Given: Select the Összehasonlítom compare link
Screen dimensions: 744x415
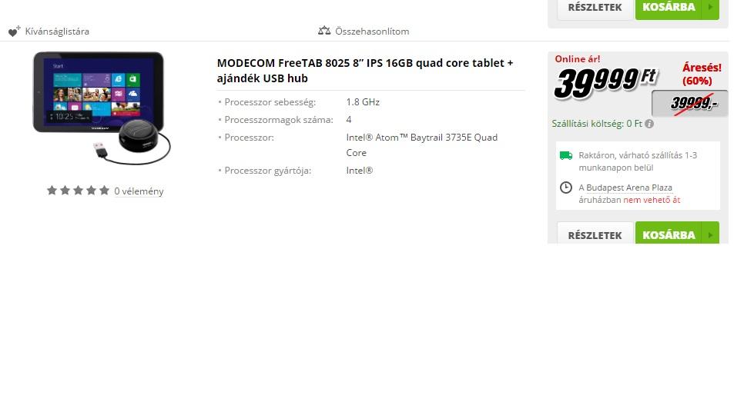Looking at the screenshot, I should (372, 32).
